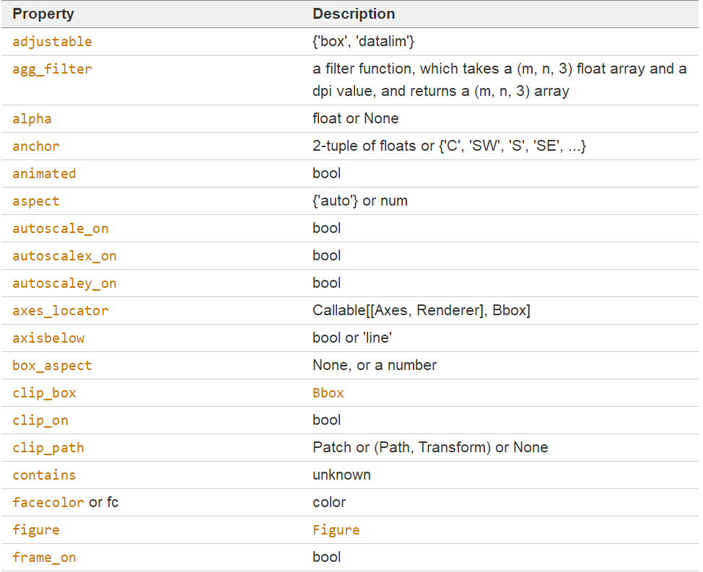Open the frame_on property link
Viewport: 703px width, 572px height.
(x=44, y=558)
